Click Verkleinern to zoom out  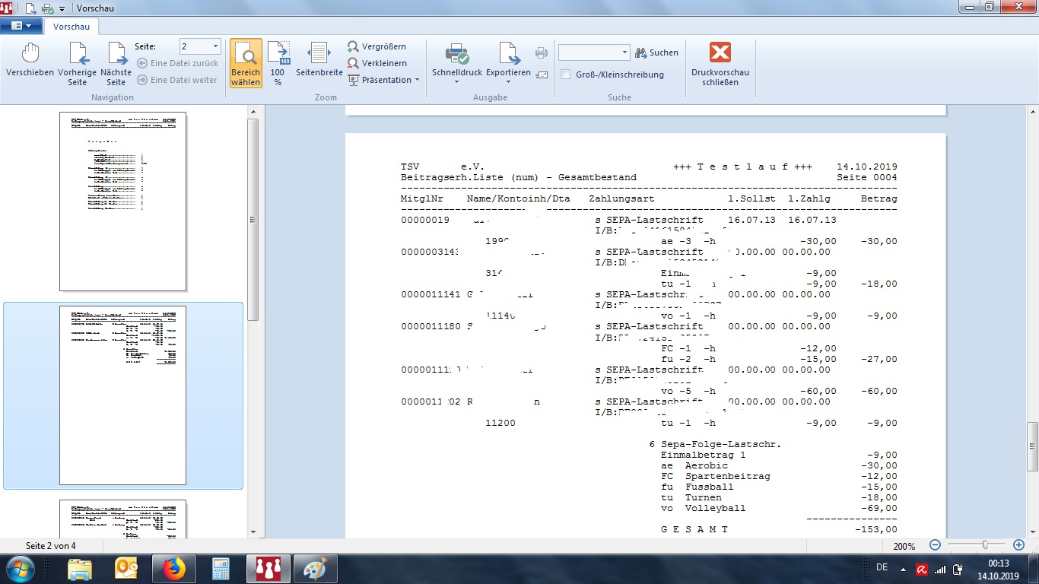377,63
